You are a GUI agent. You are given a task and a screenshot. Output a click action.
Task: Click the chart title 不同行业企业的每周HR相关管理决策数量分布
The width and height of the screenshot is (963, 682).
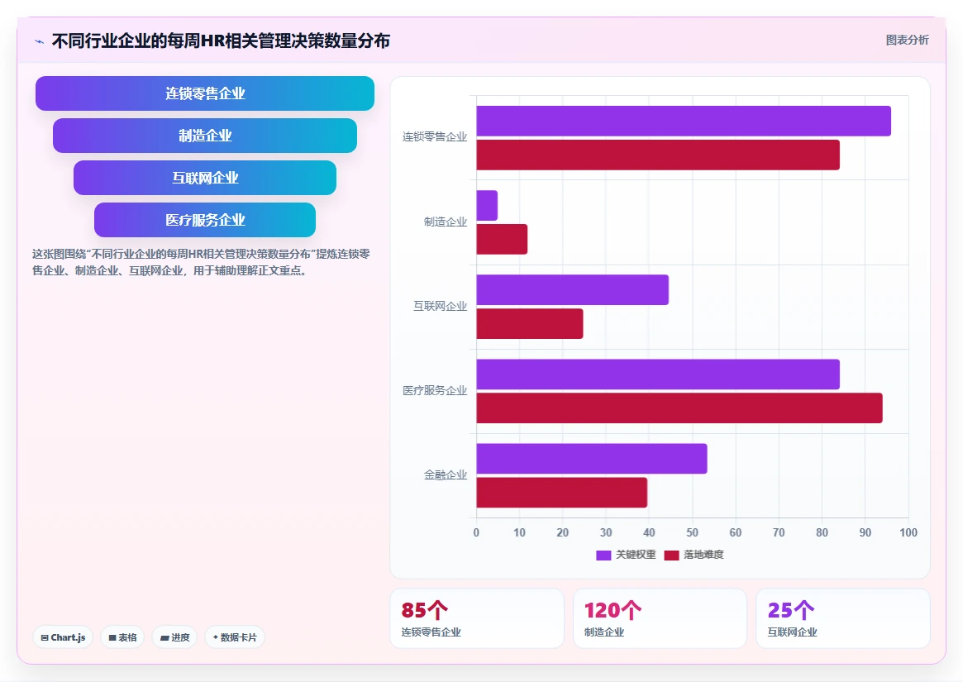pyautogui.click(x=221, y=41)
